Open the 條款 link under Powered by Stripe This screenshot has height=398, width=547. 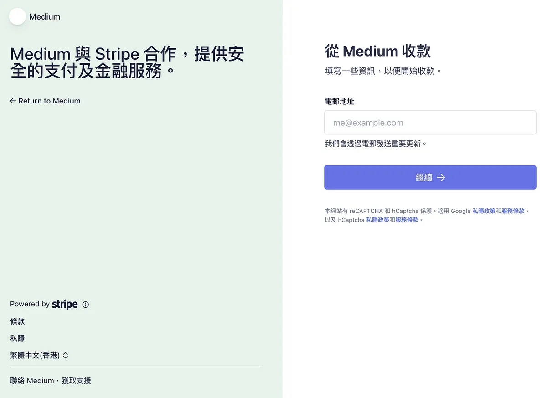coord(17,321)
